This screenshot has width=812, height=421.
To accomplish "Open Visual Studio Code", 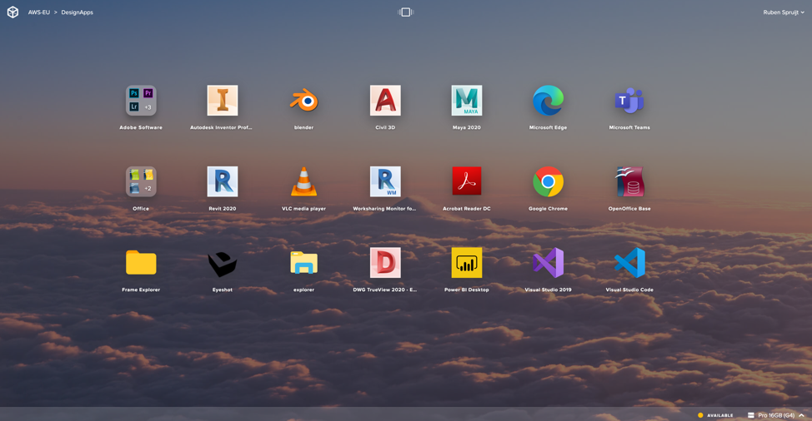I will 629,263.
